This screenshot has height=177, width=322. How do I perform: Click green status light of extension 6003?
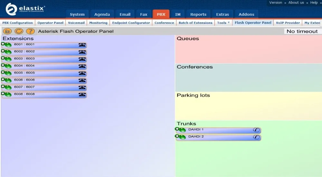(x=8, y=59)
